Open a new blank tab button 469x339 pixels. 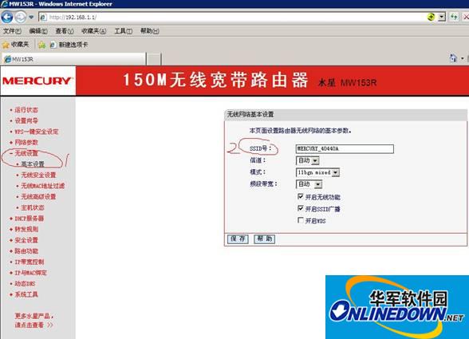point(154,59)
